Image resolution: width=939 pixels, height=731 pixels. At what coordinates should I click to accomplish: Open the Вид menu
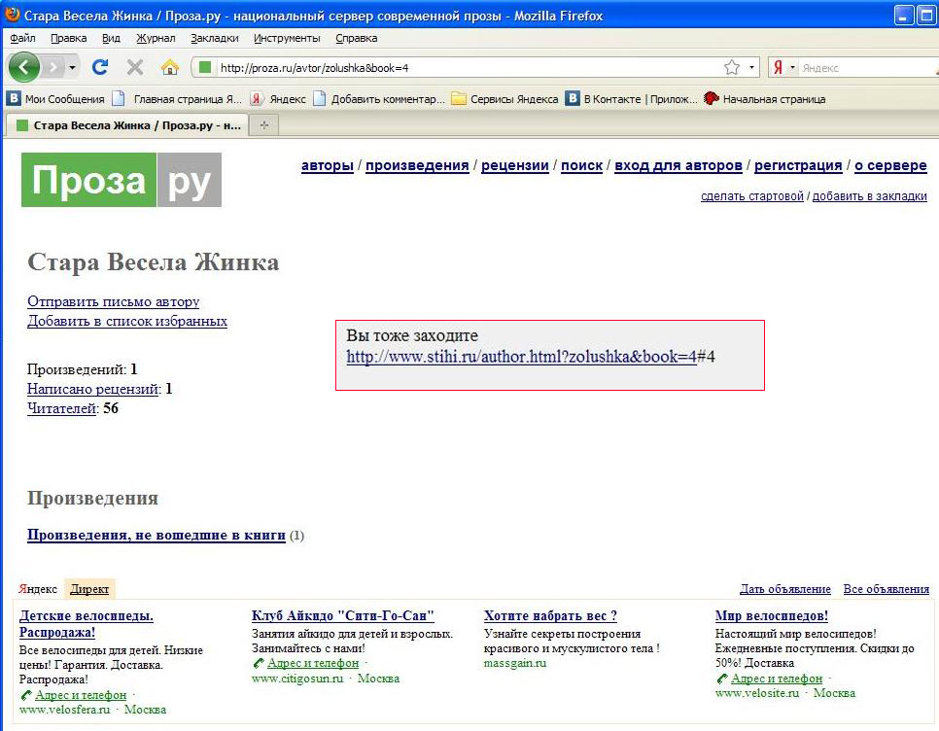coord(111,38)
